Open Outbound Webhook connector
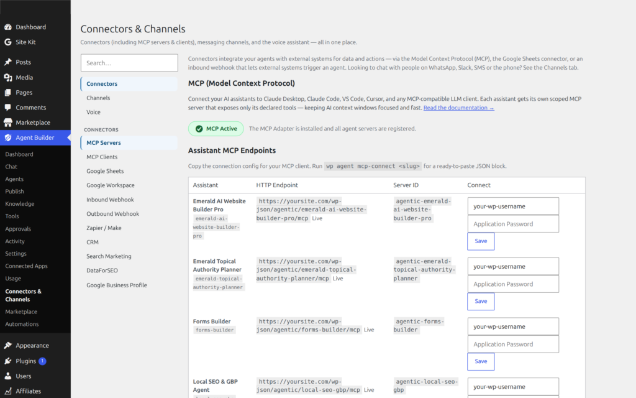Image resolution: width=636 pixels, height=398 pixels. (129, 214)
